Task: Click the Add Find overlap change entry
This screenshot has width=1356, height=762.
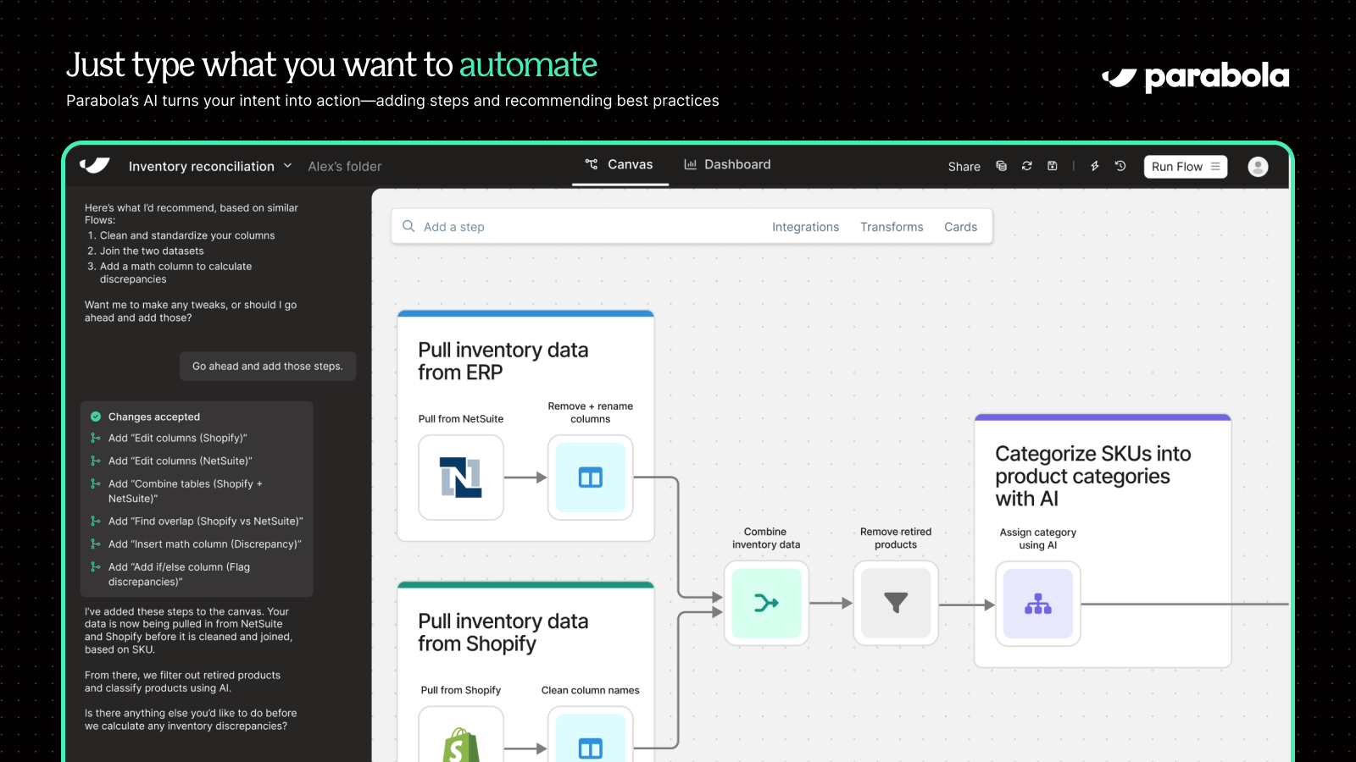Action: click(206, 522)
